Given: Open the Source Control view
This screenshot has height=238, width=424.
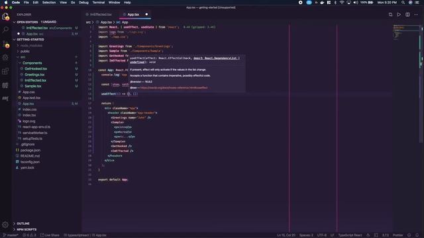Looking at the screenshot, I should click(x=5, y=44).
